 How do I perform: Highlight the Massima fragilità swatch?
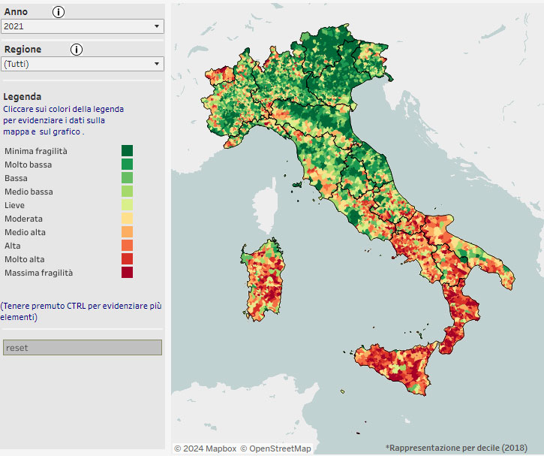point(127,273)
